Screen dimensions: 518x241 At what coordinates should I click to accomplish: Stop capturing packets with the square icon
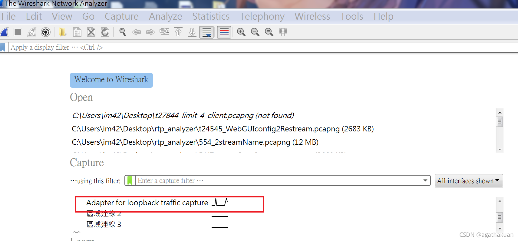(x=18, y=32)
